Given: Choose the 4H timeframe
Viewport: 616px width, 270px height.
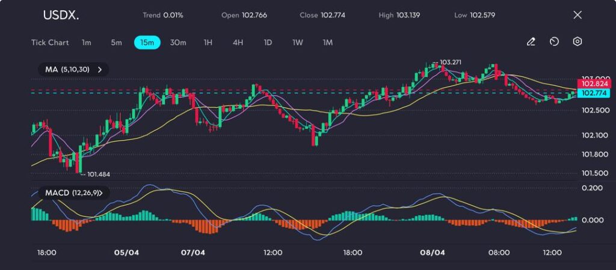Looking at the screenshot, I should [x=238, y=43].
